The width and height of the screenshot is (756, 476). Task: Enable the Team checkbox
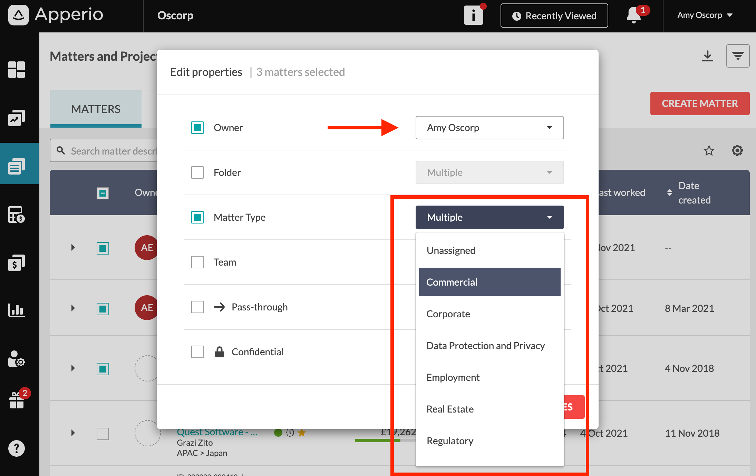[x=197, y=262]
